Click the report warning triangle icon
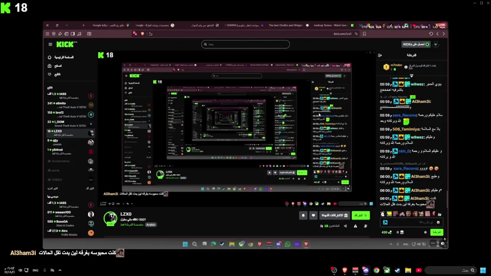Screen dimensions: 491x276 (x=355, y=226)
